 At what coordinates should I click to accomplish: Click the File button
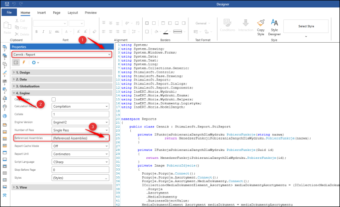point(9,12)
